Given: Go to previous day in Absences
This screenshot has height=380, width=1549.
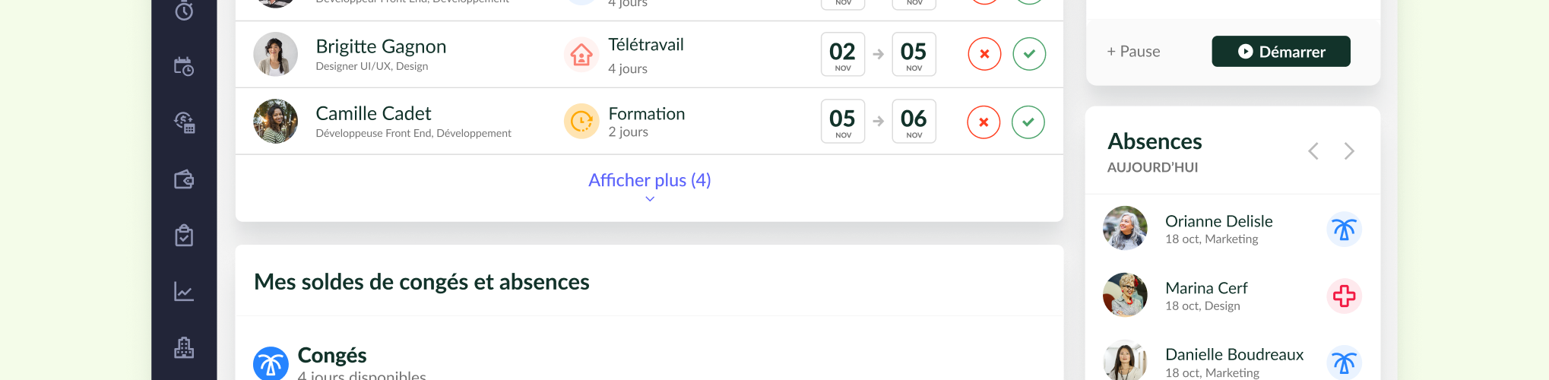Looking at the screenshot, I should tap(1313, 151).
